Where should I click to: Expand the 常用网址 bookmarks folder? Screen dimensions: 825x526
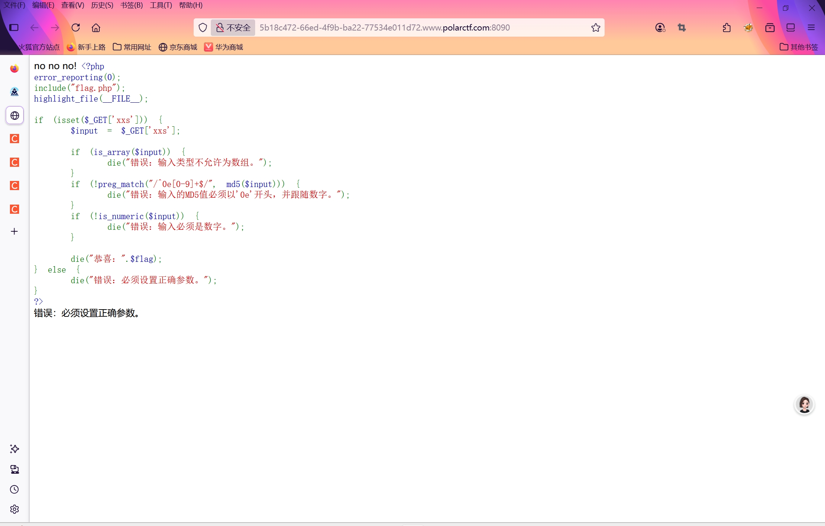132,47
